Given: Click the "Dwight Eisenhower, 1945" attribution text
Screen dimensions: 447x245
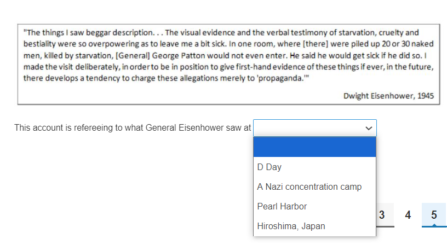Looking at the screenshot, I should coord(388,96).
